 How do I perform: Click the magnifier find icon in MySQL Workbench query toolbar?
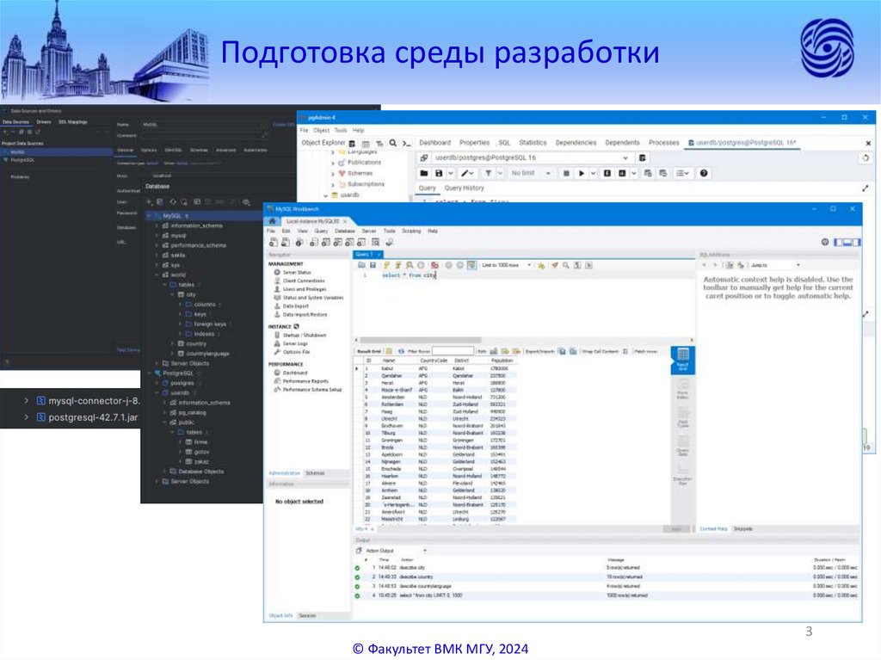point(566,265)
